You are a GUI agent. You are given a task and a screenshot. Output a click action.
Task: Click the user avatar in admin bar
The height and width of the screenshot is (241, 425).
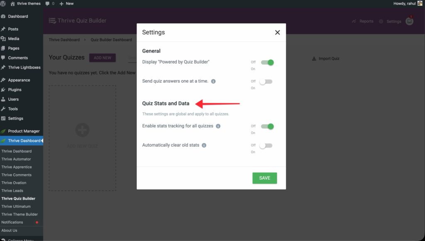click(x=420, y=3)
